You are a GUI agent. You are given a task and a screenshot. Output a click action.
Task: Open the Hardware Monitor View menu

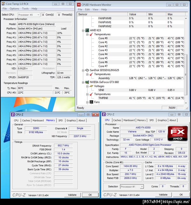point(95,10)
